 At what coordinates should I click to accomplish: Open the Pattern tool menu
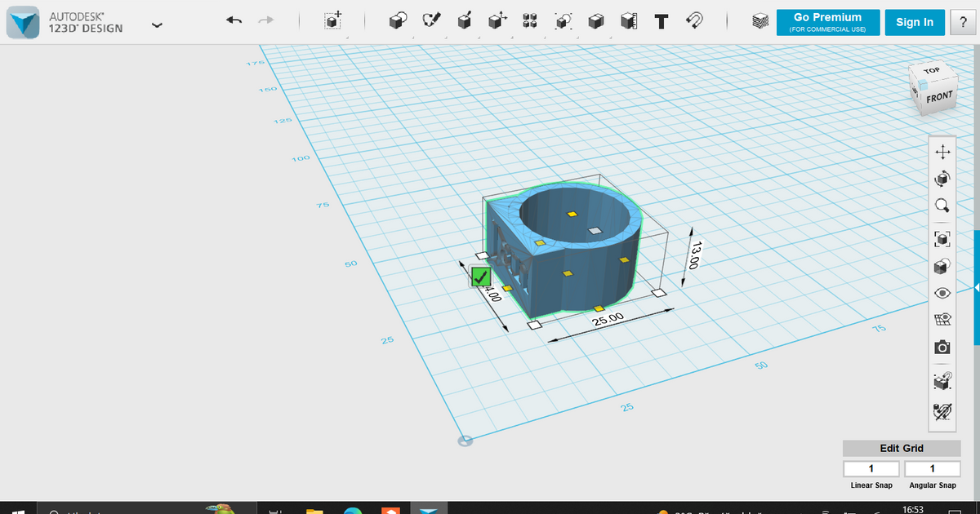point(529,22)
